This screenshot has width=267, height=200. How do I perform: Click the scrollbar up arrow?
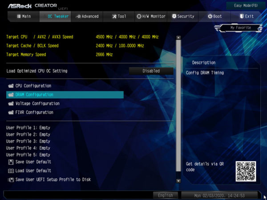178,38
